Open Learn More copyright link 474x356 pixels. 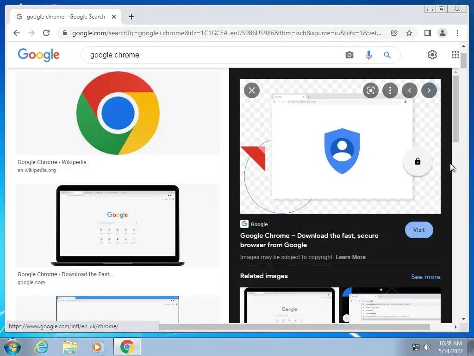click(351, 257)
